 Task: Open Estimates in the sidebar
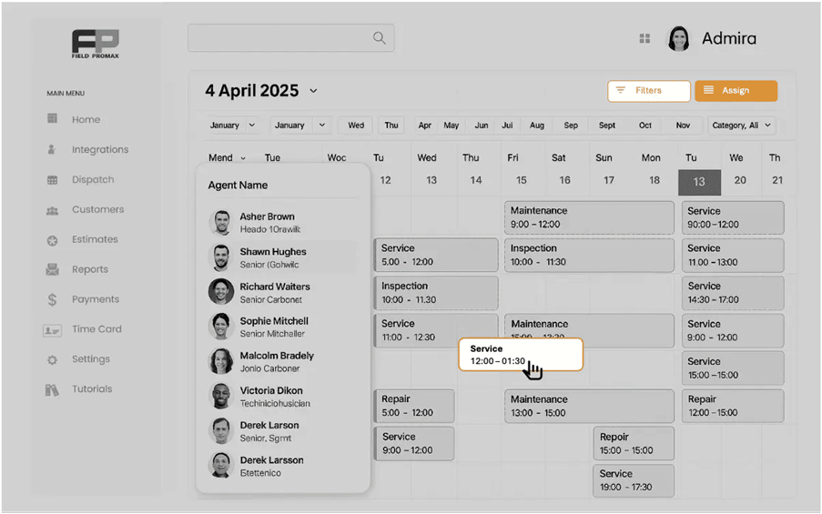coord(95,239)
